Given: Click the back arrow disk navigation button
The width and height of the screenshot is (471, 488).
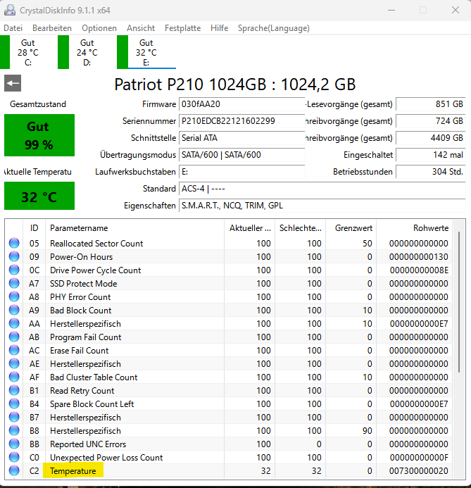Looking at the screenshot, I should point(13,83).
